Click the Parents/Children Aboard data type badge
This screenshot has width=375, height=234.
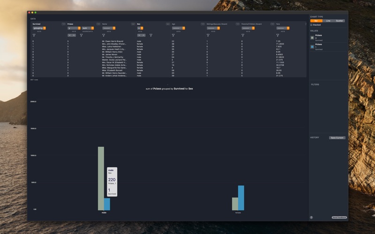272,24
